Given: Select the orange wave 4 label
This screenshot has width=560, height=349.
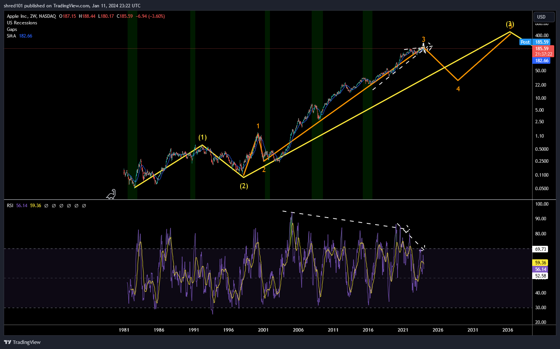Looking at the screenshot, I should tap(458, 89).
